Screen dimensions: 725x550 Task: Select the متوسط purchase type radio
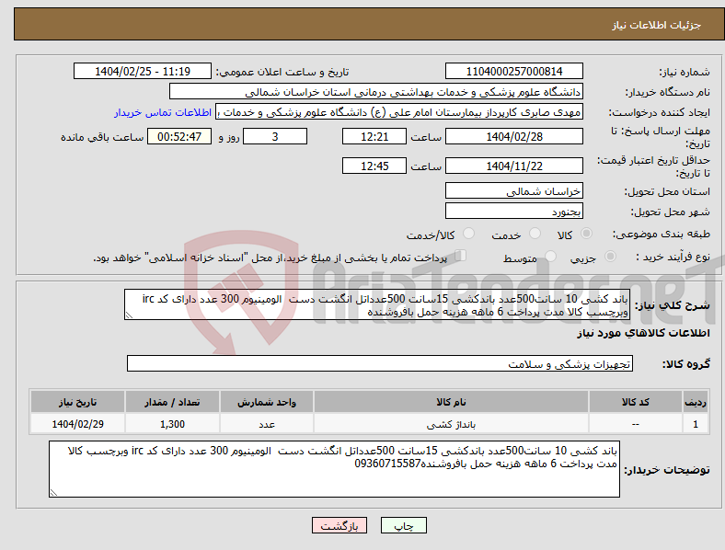click(x=551, y=256)
